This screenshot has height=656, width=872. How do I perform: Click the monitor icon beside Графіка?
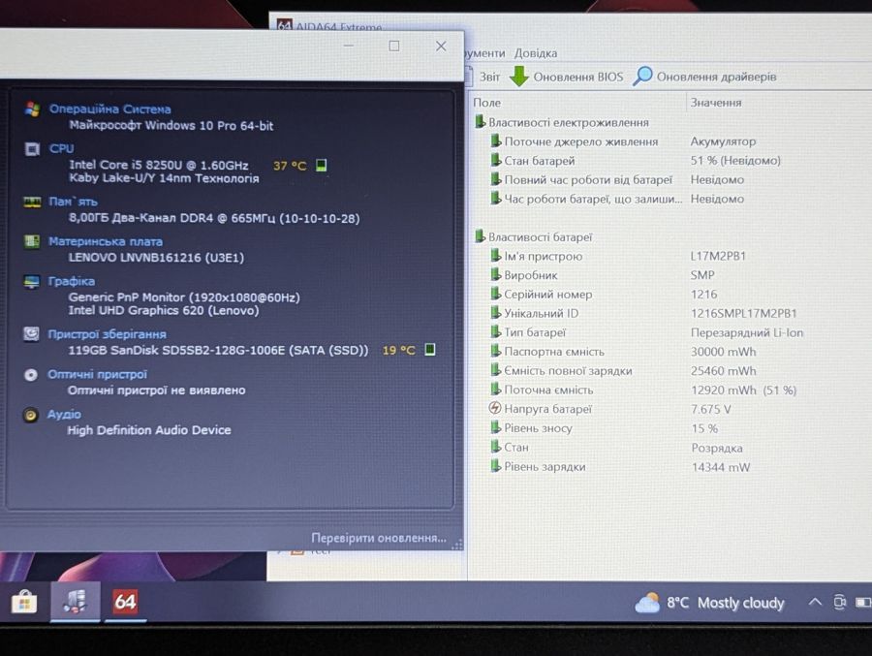point(32,282)
